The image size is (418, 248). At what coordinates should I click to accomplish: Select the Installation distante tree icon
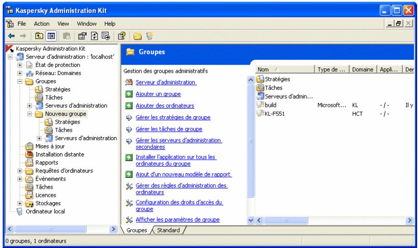pyautogui.click(x=29, y=154)
